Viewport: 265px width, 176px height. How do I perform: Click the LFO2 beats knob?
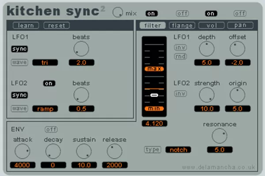click(x=81, y=95)
